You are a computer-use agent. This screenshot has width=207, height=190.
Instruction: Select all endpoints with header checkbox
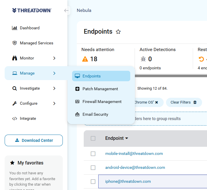(x=93, y=138)
